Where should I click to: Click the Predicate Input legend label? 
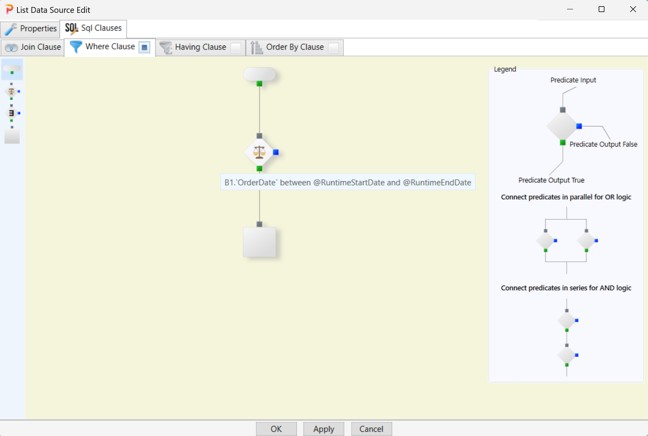pyautogui.click(x=573, y=80)
